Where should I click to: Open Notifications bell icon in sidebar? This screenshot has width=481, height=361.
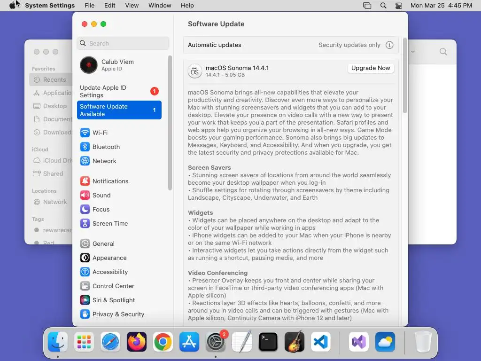tap(85, 181)
